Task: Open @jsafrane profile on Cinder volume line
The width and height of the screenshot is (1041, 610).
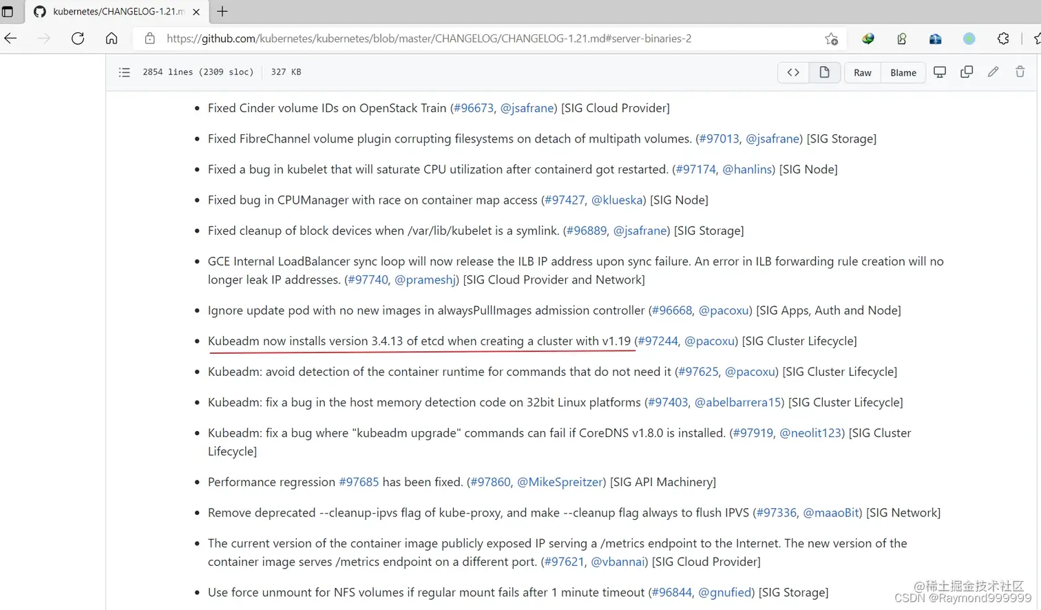Action: [x=527, y=108]
